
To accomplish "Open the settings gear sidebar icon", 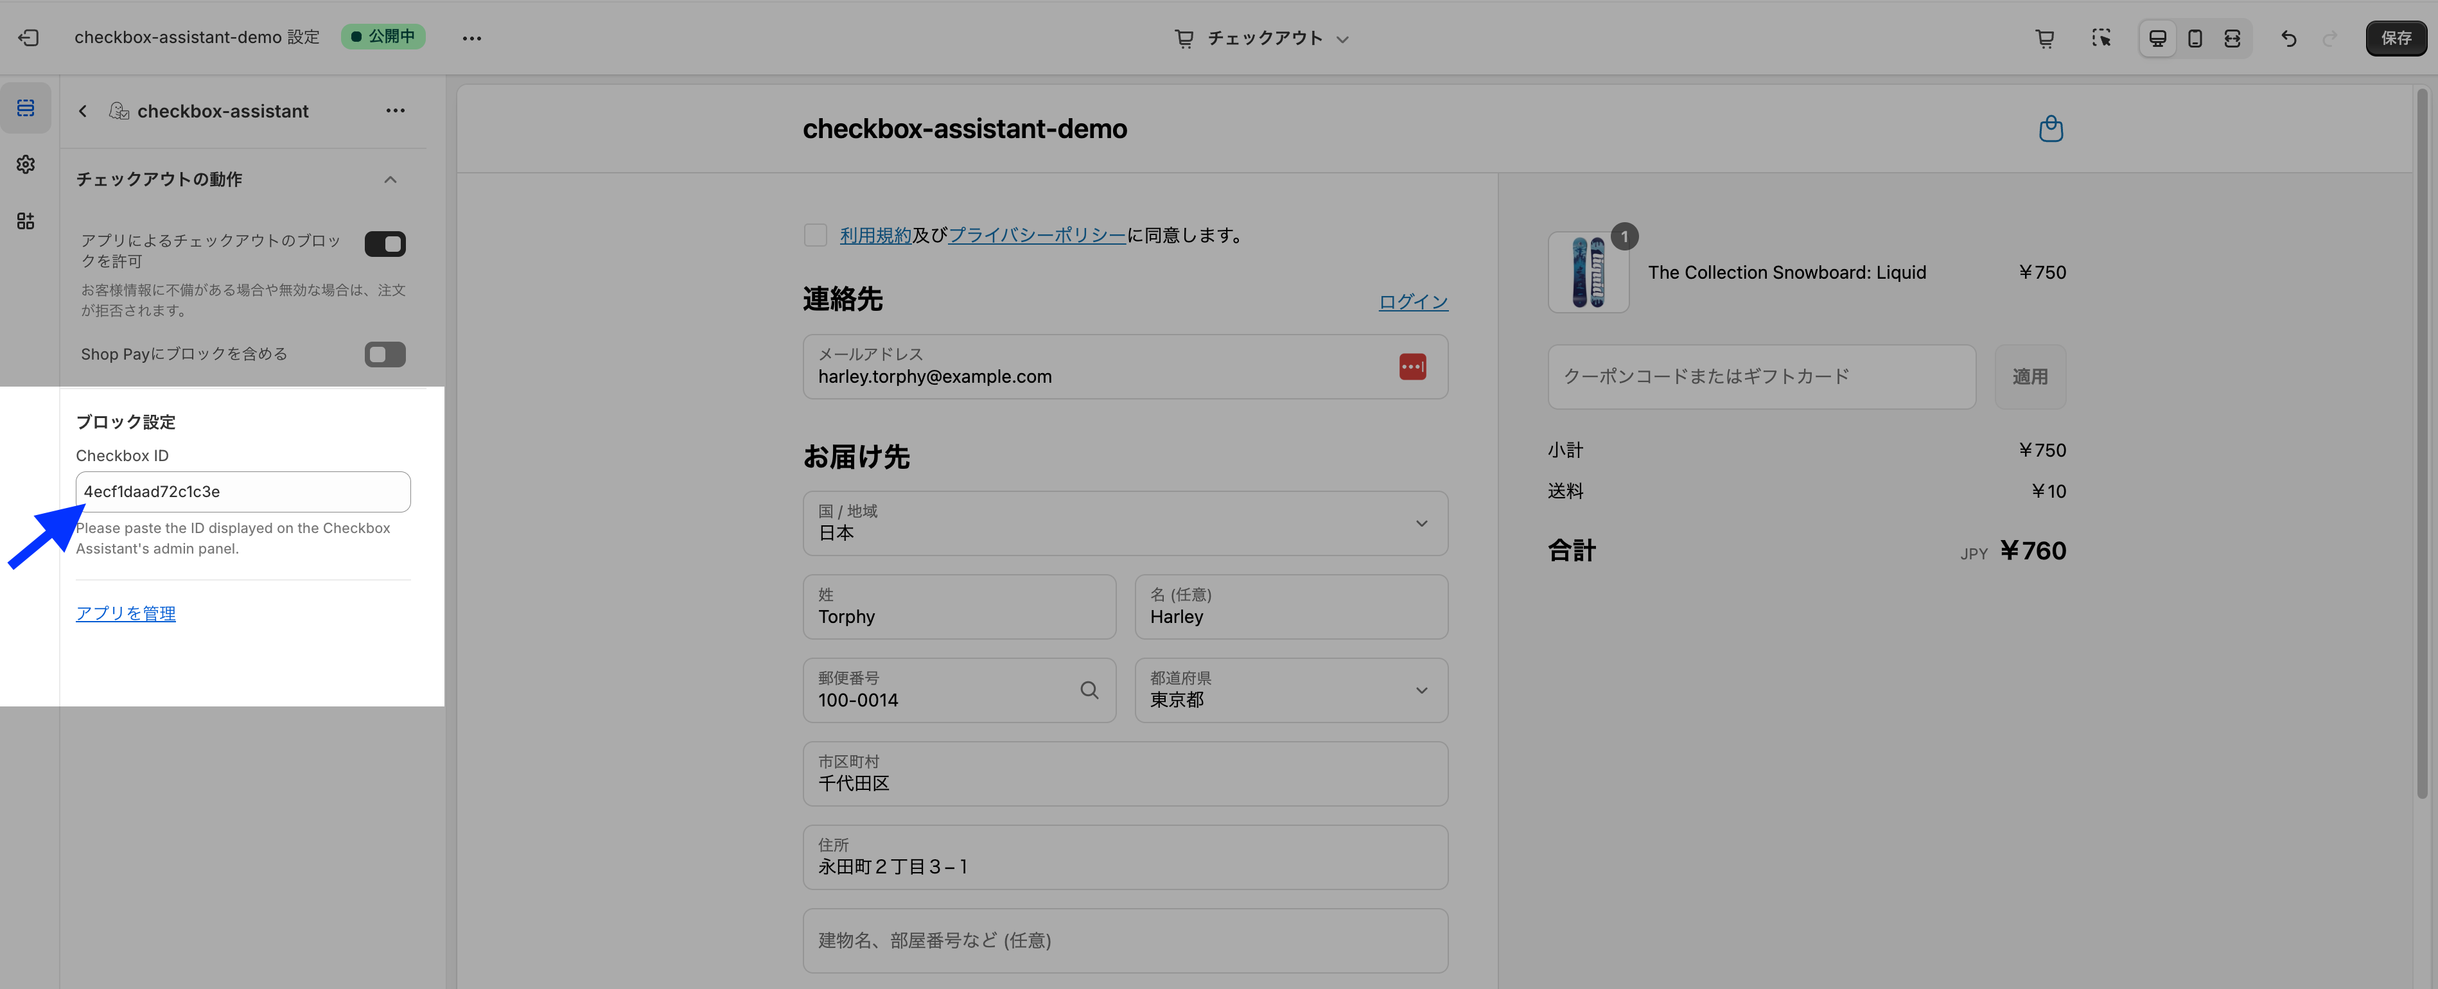I will click(26, 164).
